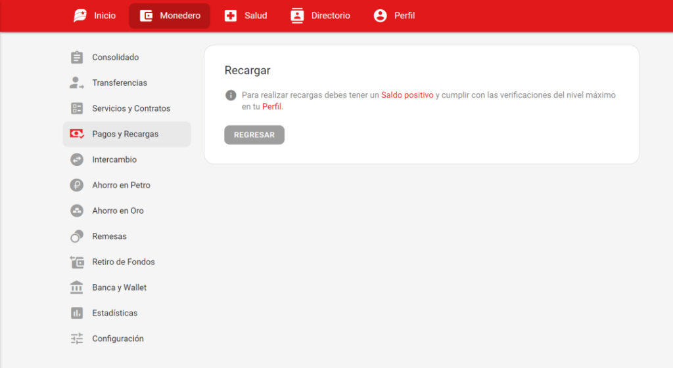Click the Ahorro en Petro coin icon
Image resolution: width=673 pixels, height=368 pixels.
pos(77,186)
